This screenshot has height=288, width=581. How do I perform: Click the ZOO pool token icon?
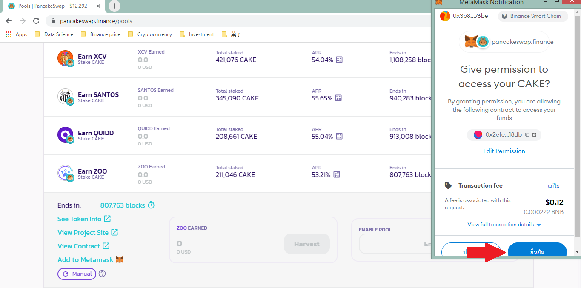[66, 174]
